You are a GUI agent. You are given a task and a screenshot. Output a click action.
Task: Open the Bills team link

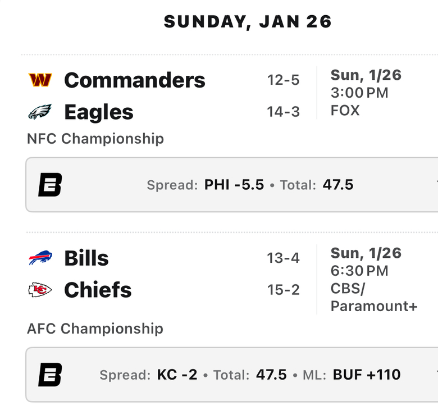(86, 258)
